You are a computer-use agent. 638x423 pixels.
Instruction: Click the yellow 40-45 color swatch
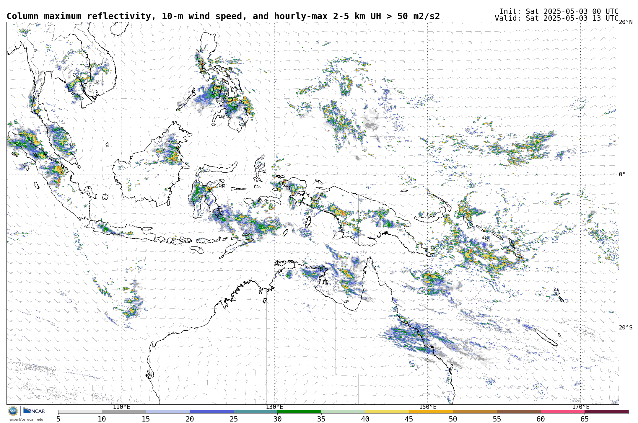[387, 411]
